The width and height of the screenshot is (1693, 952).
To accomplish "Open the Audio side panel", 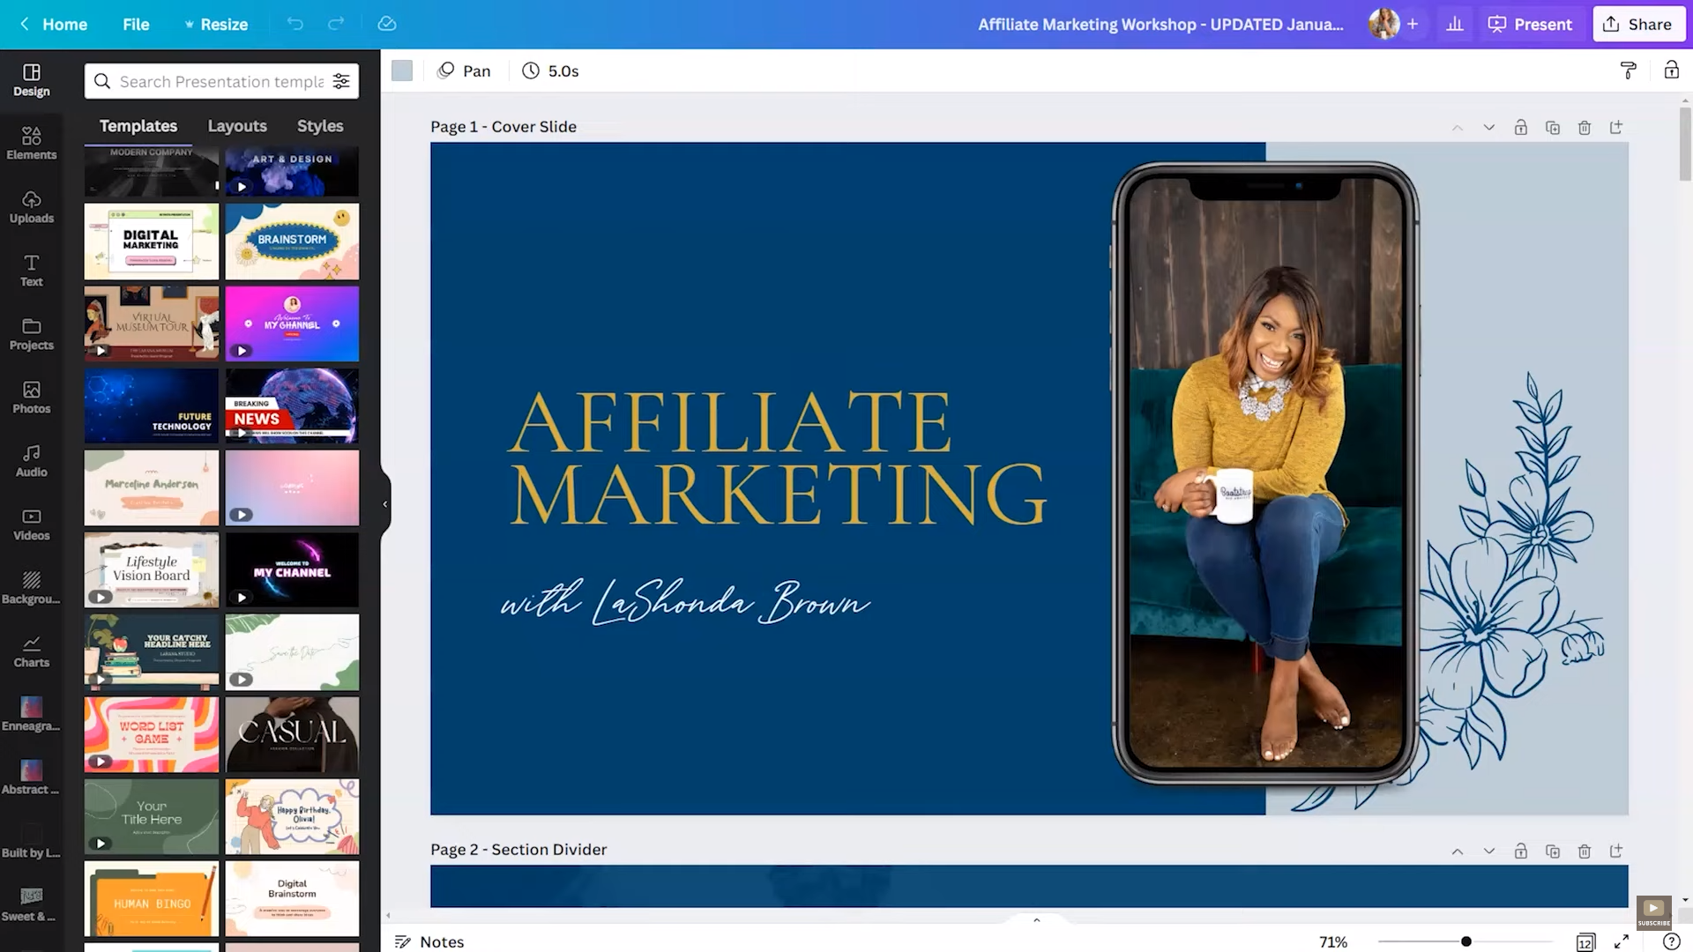I will [x=32, y=461].
